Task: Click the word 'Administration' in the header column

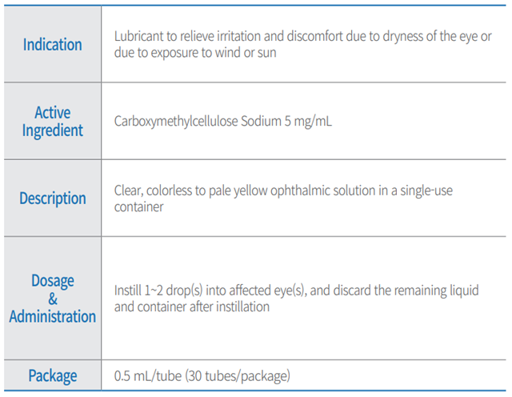Action: click(53, 316)
